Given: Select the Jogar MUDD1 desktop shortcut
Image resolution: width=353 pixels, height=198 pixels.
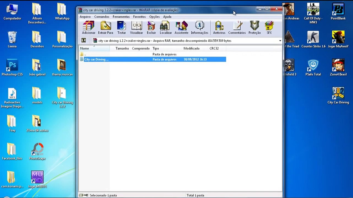Looking at the screenshot, I should pyautogui.click(x=37, y=179).
